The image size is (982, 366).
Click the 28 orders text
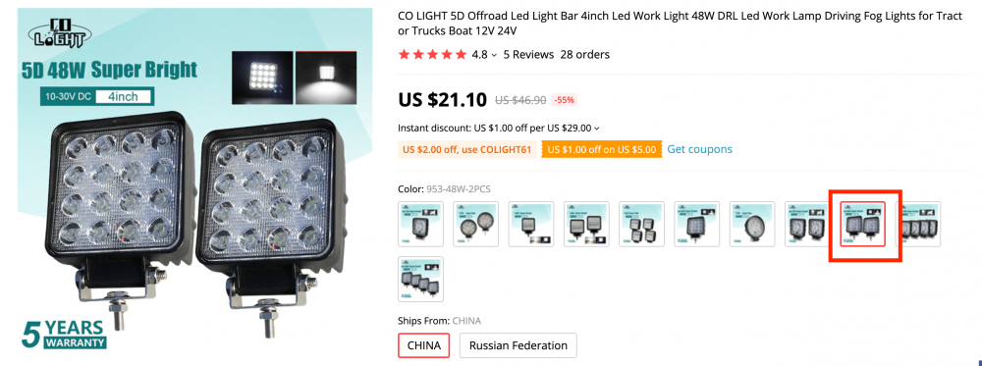[585, 54]
